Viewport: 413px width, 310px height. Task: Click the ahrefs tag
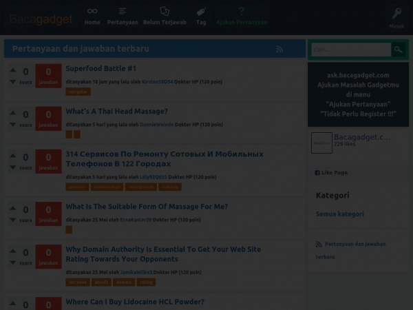pyautogui.click(x=101, y=282)
